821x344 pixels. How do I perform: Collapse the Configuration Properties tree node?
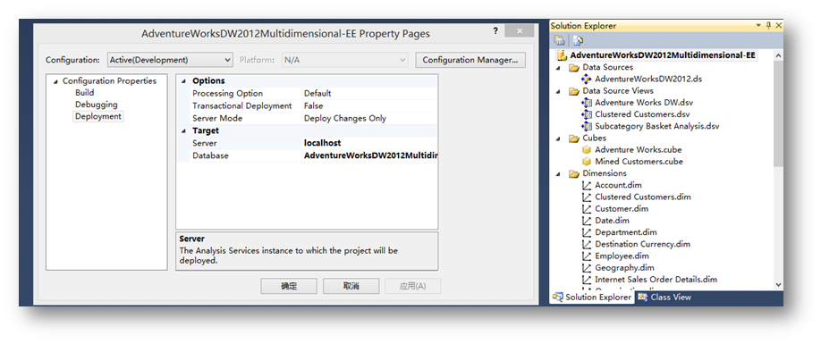tap(55, 81)
